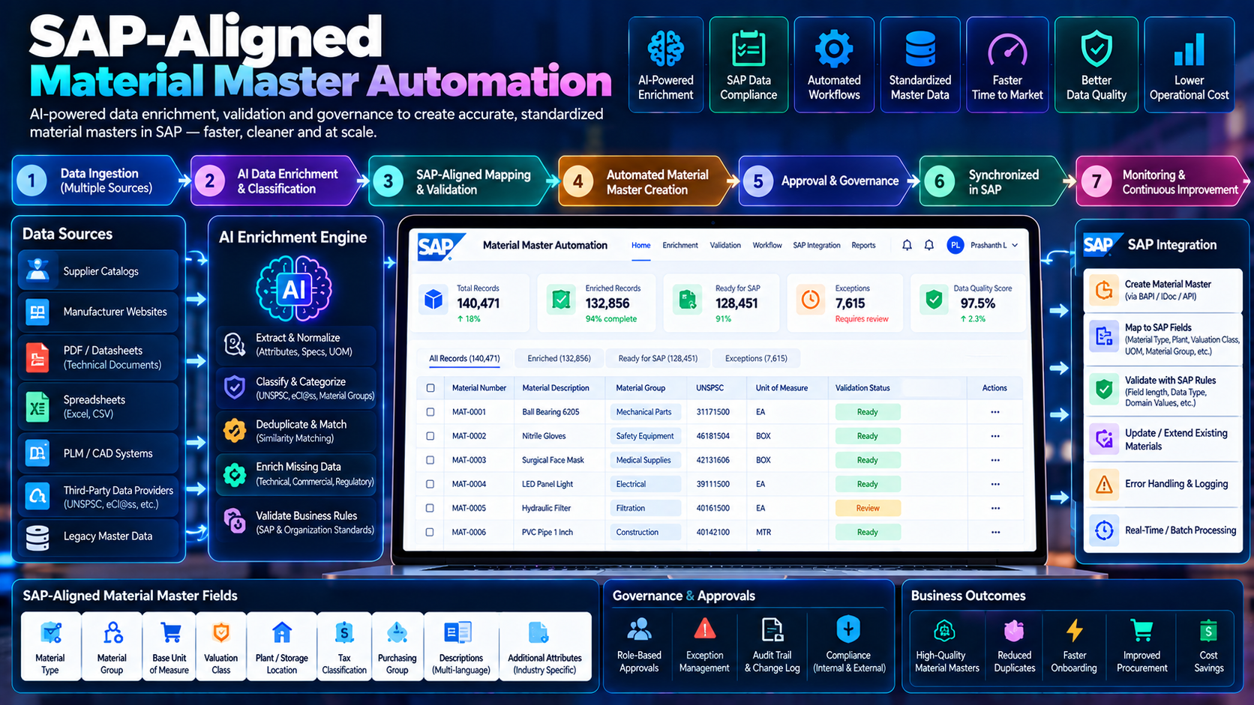Click the Map to SAP Fields icon
Viewport: 1254px width, 705px height.
[x=1104, y=336]
